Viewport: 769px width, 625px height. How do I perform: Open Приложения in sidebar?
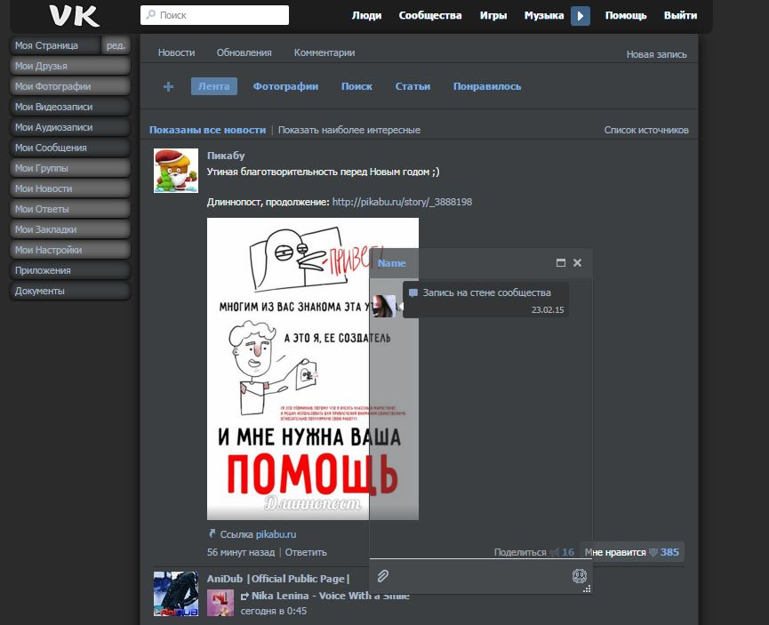coord(70,270)
